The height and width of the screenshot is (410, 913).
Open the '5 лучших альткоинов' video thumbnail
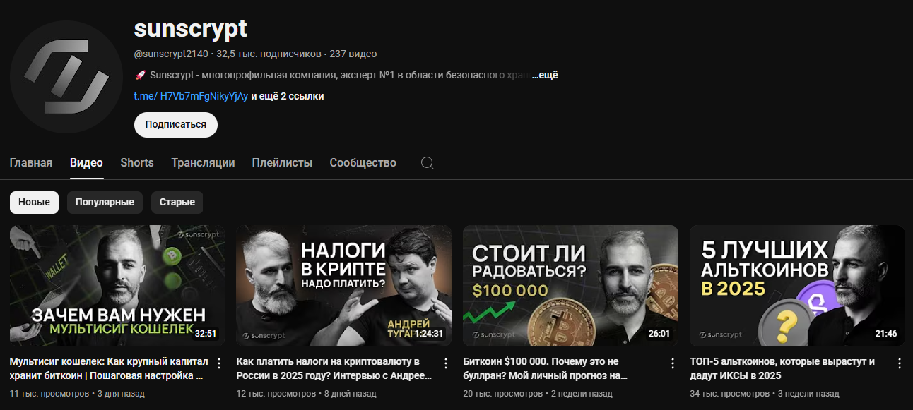pyautogui.click(x=797, y=286)
